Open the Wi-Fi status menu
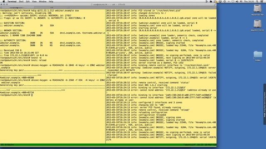 (233, 1)
